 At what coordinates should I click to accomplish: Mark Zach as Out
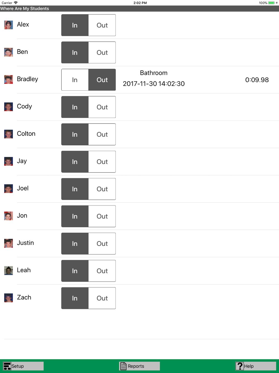point(102,298)
